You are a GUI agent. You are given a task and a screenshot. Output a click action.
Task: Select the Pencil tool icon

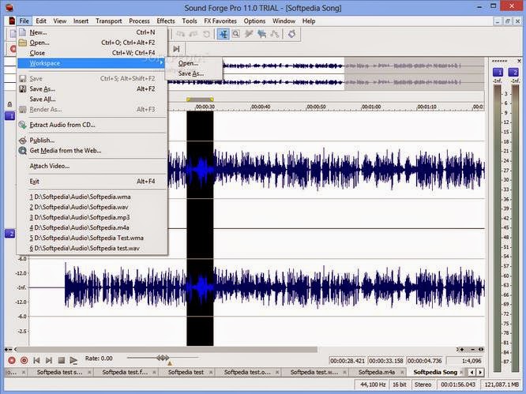click(249, 34)
